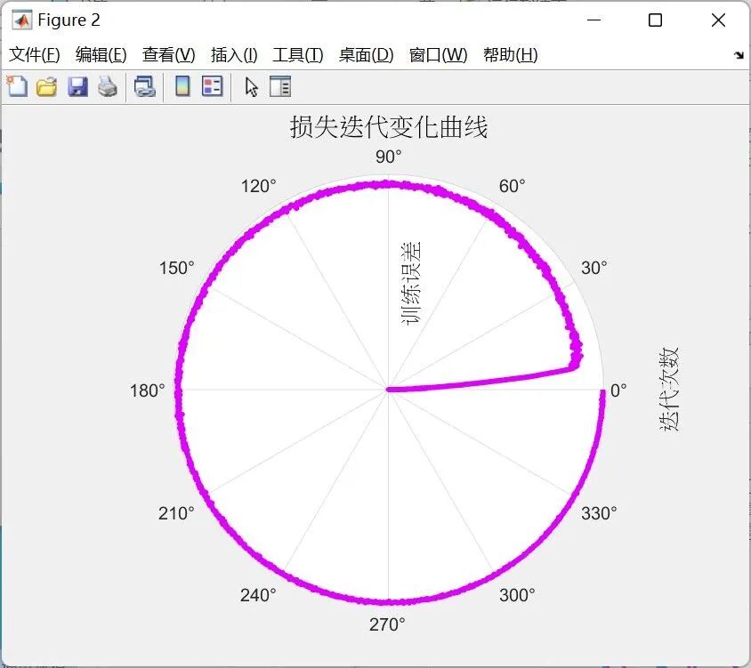Click the 180° angle tick label
Viewport: 751px width, 668px height.
147,390
